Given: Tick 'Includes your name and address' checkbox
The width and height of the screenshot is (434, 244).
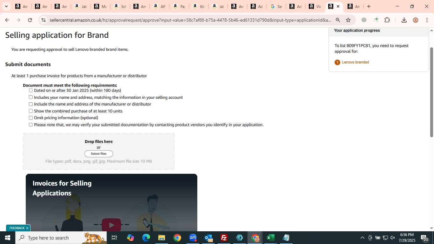Looking at the screenshot, I should coord(31,97).
